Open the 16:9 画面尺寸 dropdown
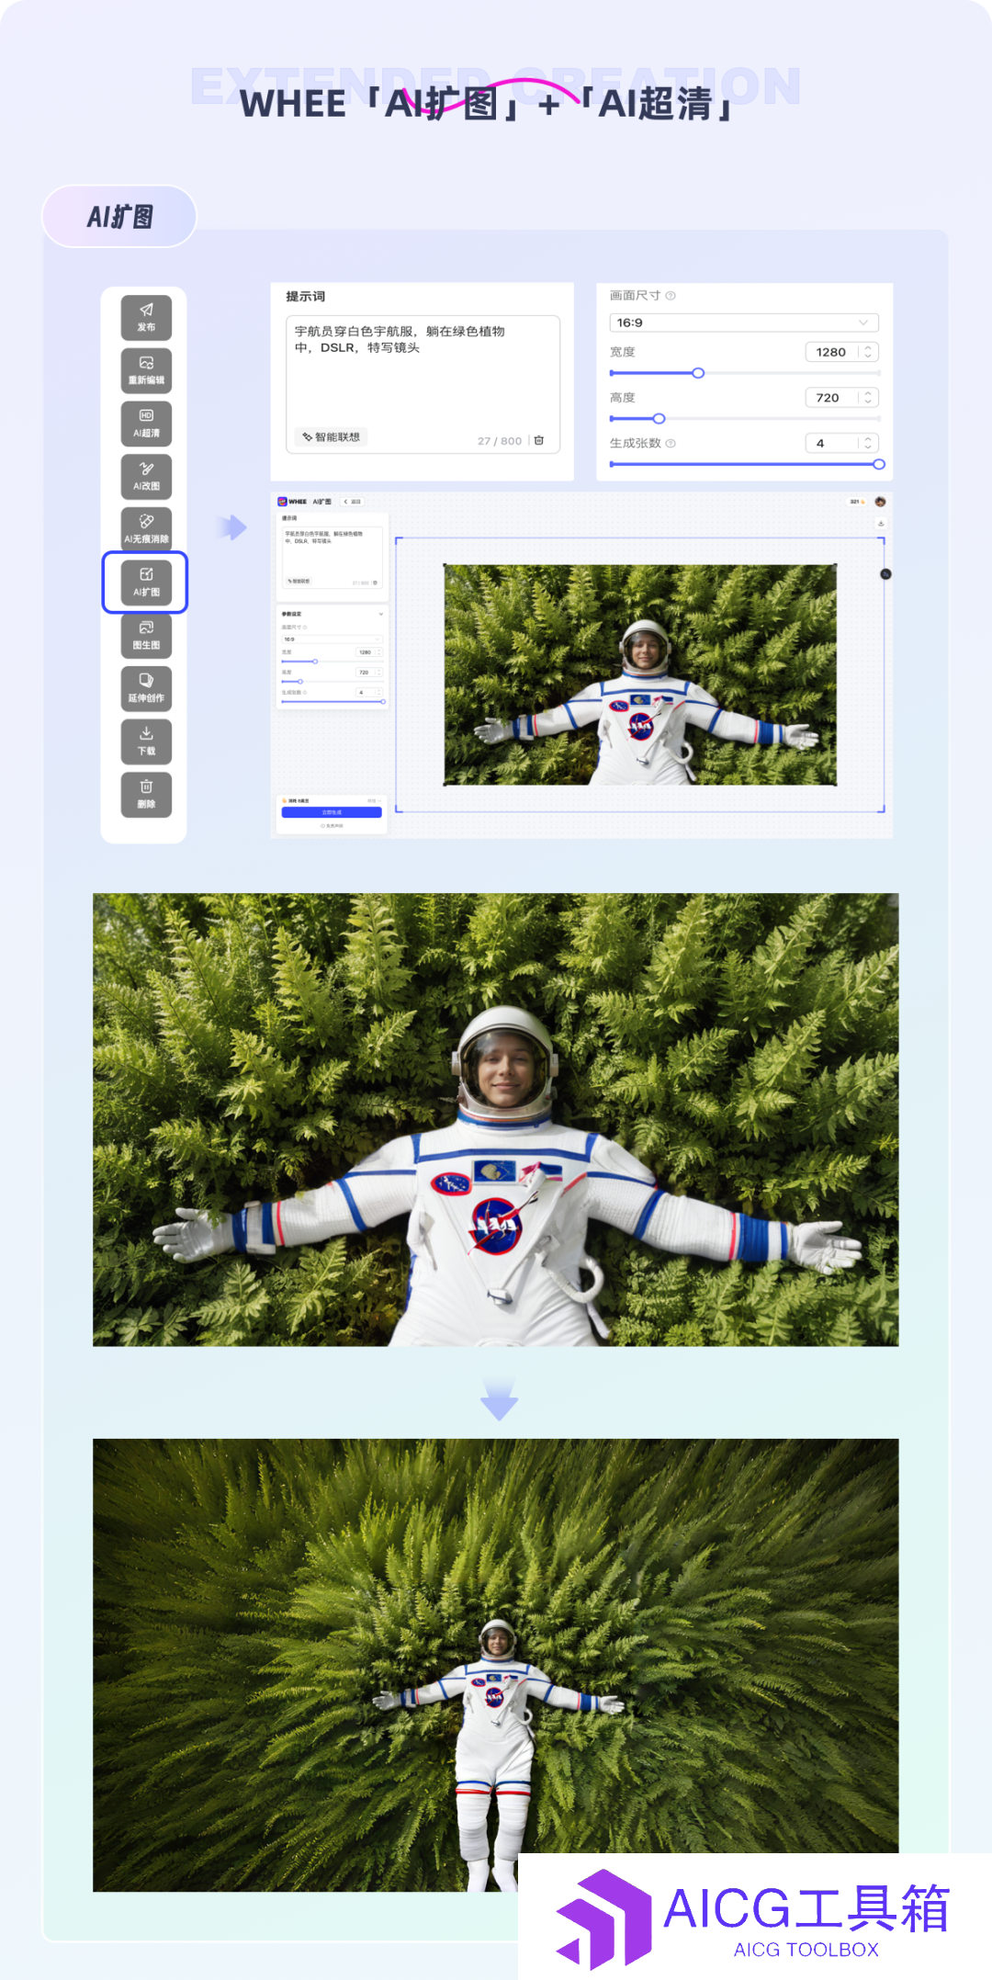 pyautogui.click(x=744, y=322)
